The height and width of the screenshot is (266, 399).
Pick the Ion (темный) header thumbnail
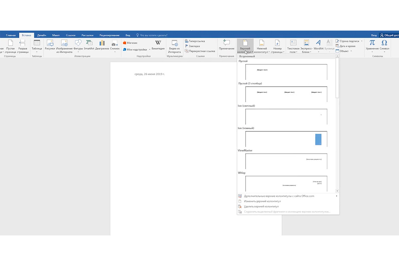click(286, 139)
